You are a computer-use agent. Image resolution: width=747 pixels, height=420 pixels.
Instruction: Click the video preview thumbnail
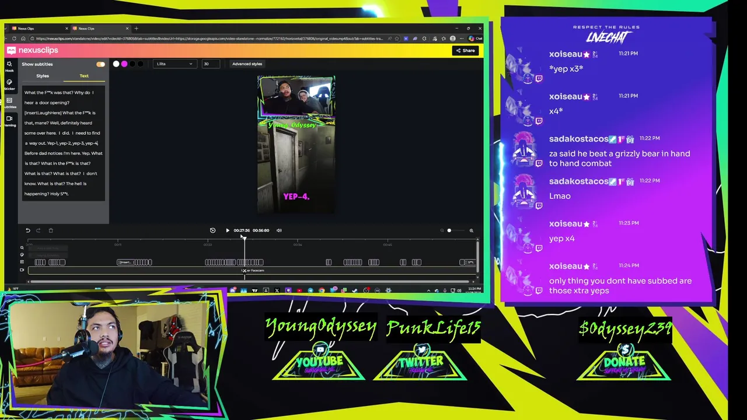tap(296, 145)
